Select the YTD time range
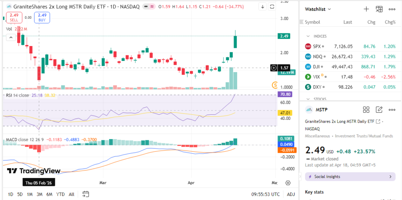Viewport: 402px width, 200px height. (x=60, y=194)
